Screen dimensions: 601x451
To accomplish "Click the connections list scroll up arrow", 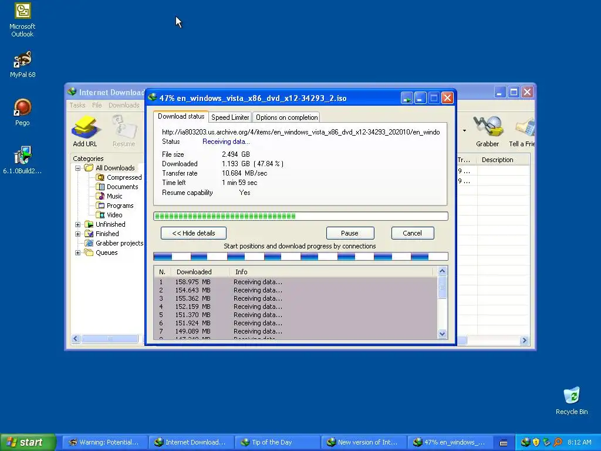I will coord(442,271).
